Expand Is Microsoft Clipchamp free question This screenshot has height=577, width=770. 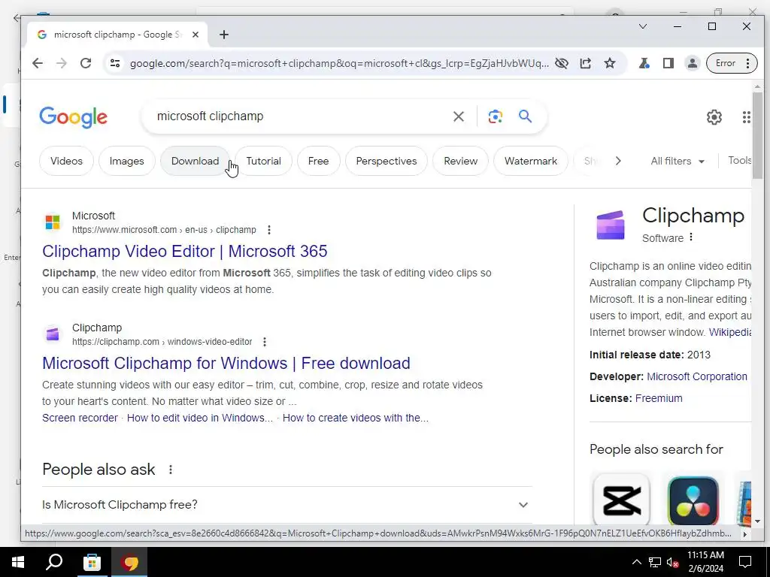coord(287,504)
